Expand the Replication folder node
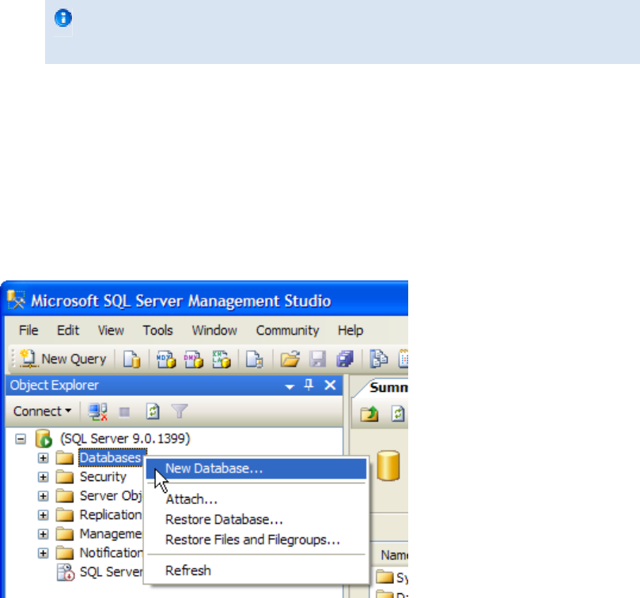 43,515
